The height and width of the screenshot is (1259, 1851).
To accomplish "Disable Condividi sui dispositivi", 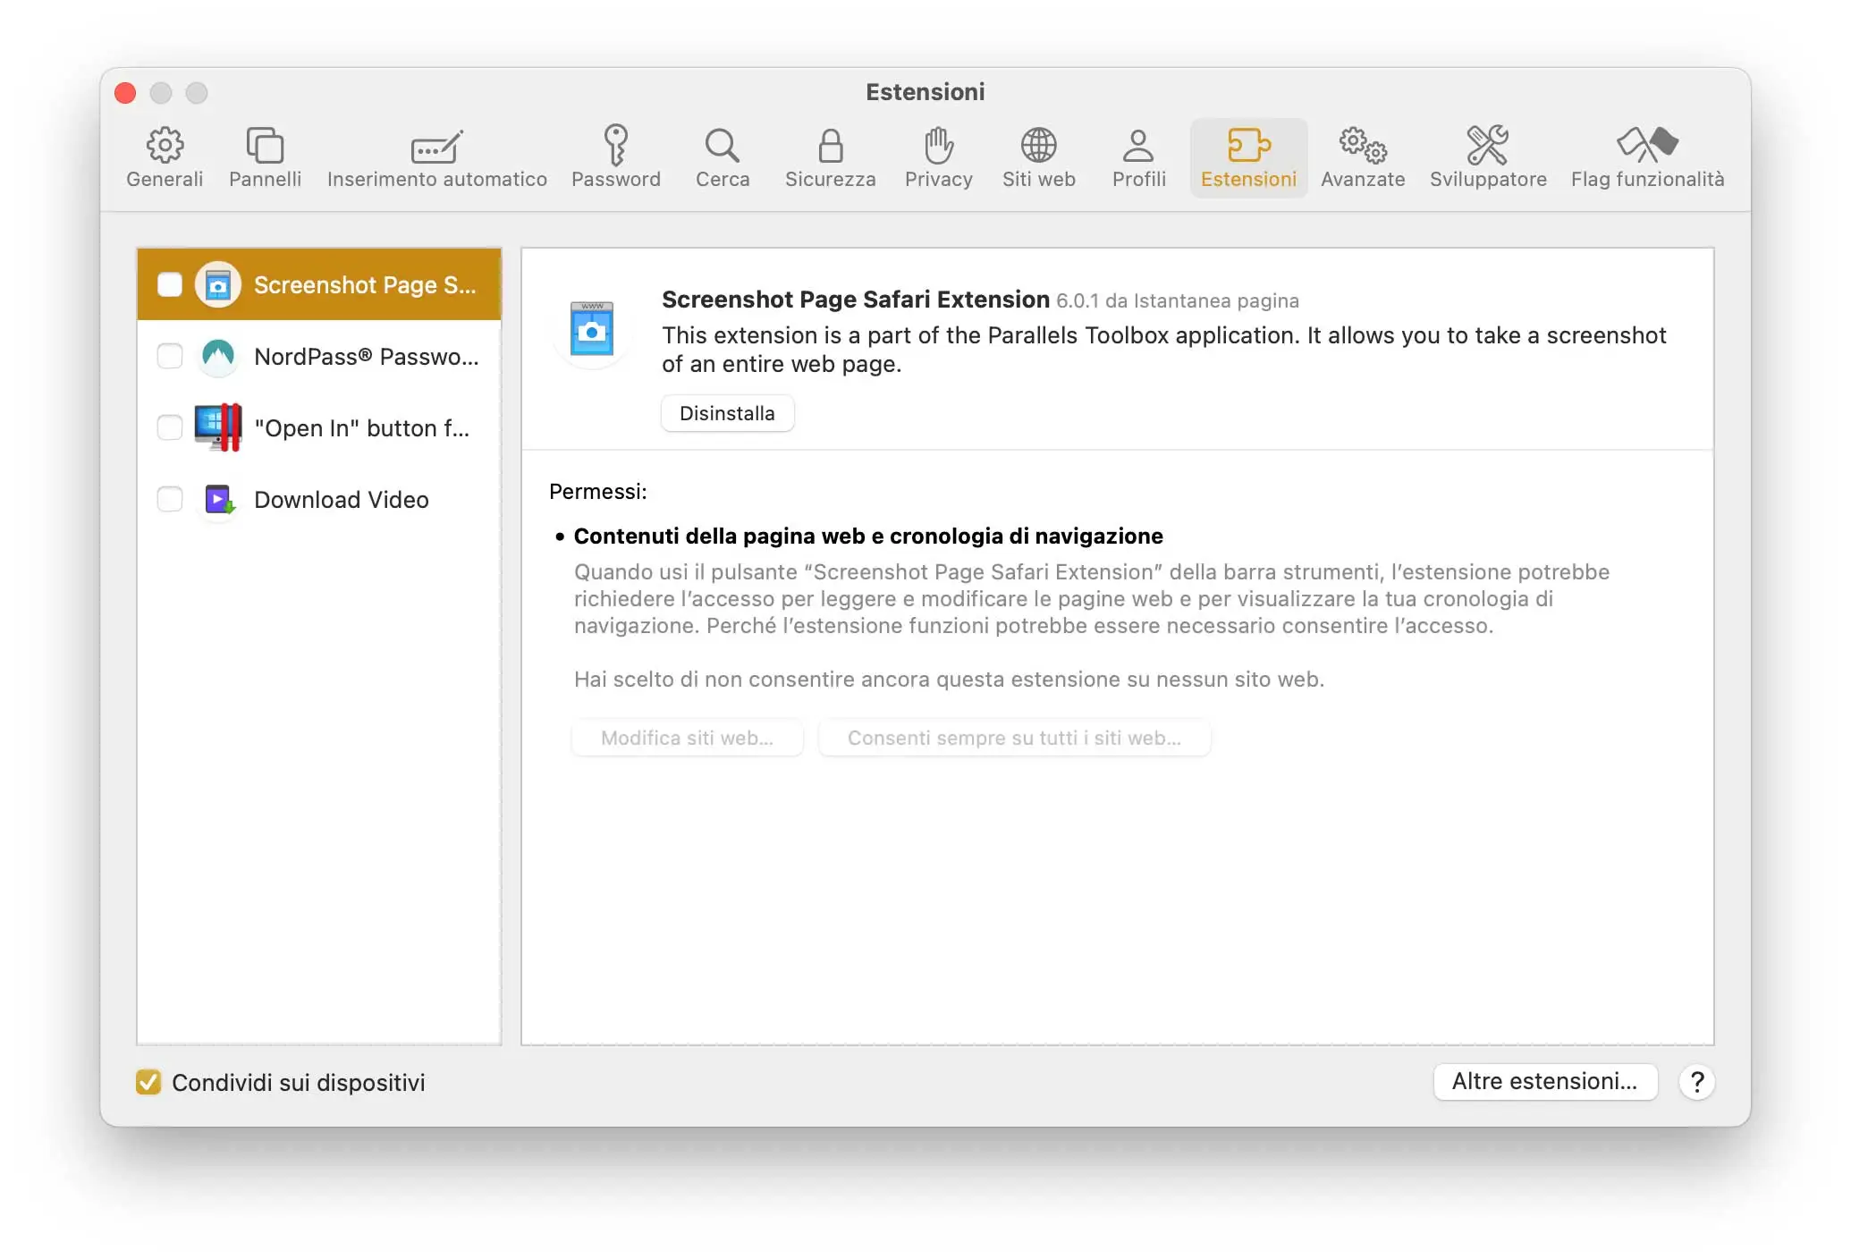I will 148,1083.
